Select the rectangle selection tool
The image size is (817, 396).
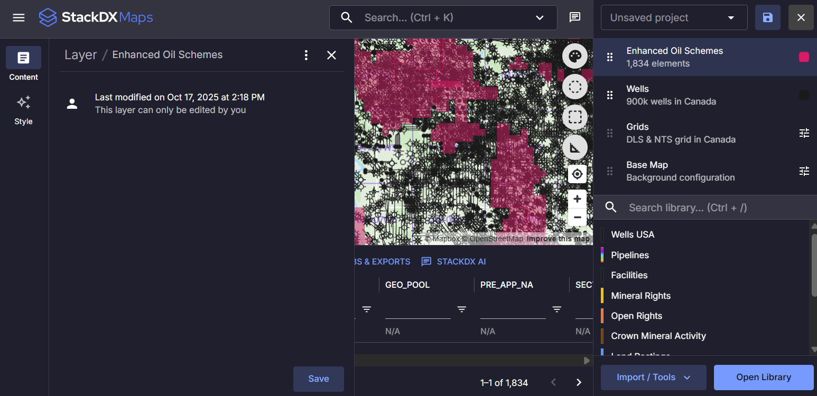[x=575, y=117]
